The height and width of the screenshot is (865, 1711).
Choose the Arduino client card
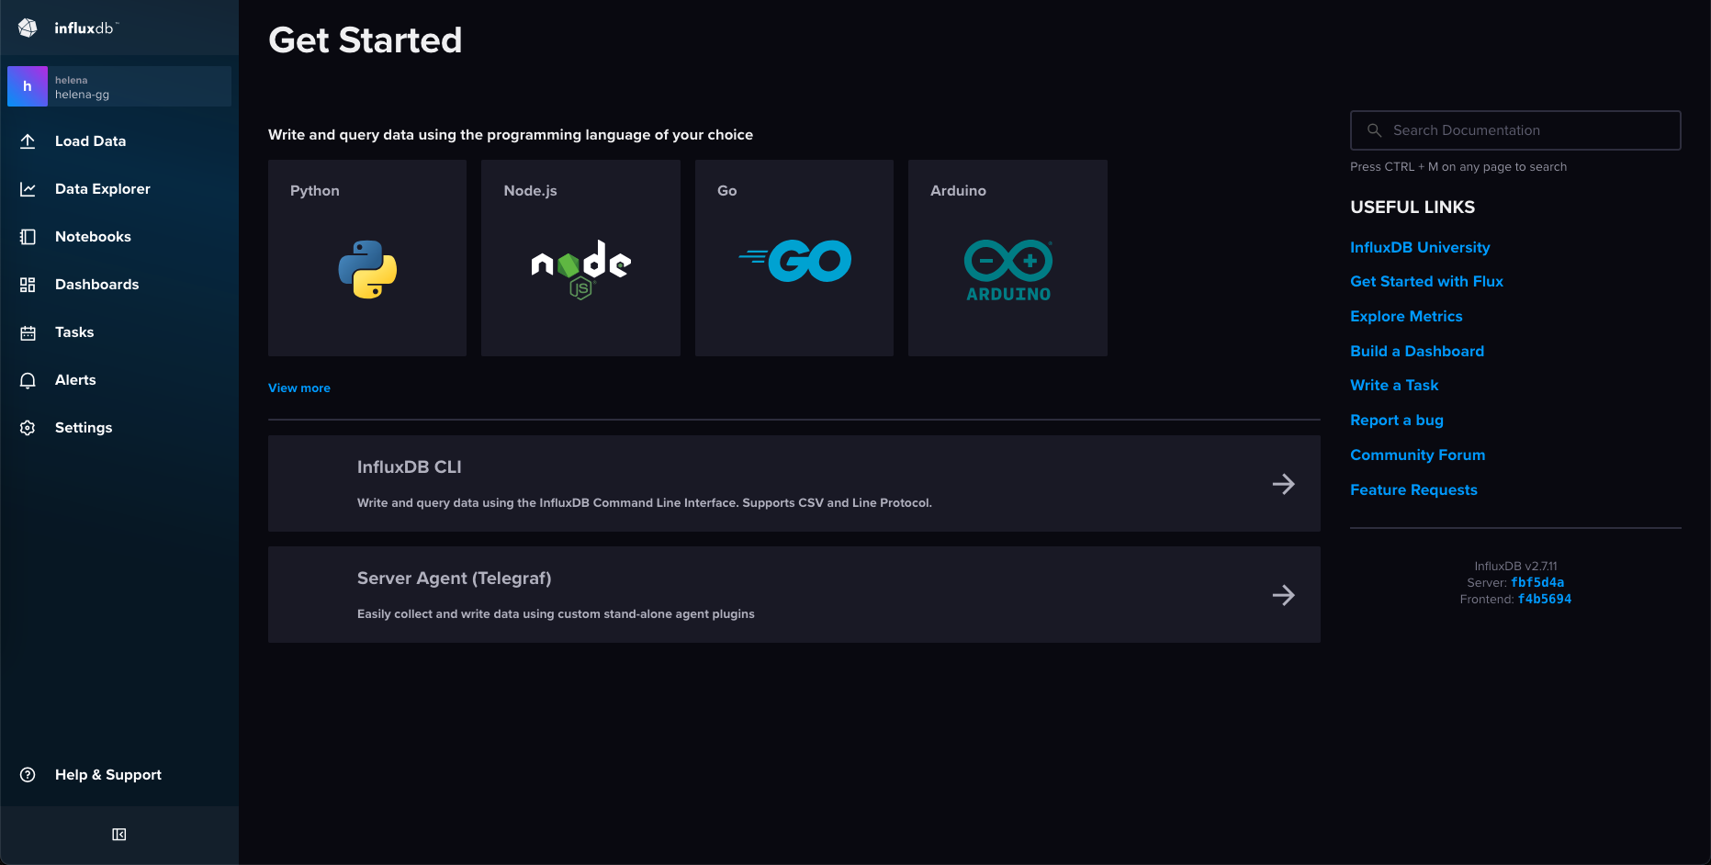pyautogui.click(x=1007, y=258)
